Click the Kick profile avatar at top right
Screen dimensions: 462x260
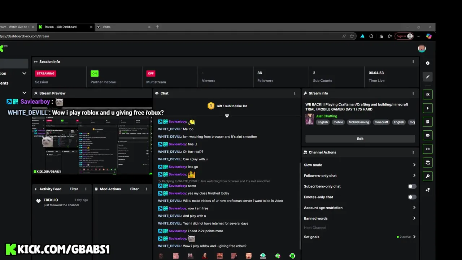coord(422,48)
